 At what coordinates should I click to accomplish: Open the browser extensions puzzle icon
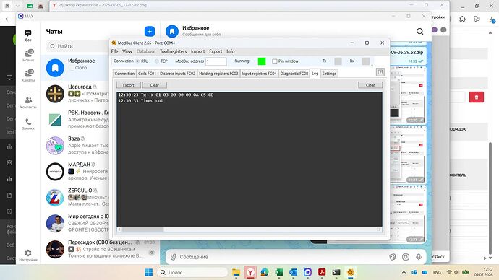(x=462, y=19)
